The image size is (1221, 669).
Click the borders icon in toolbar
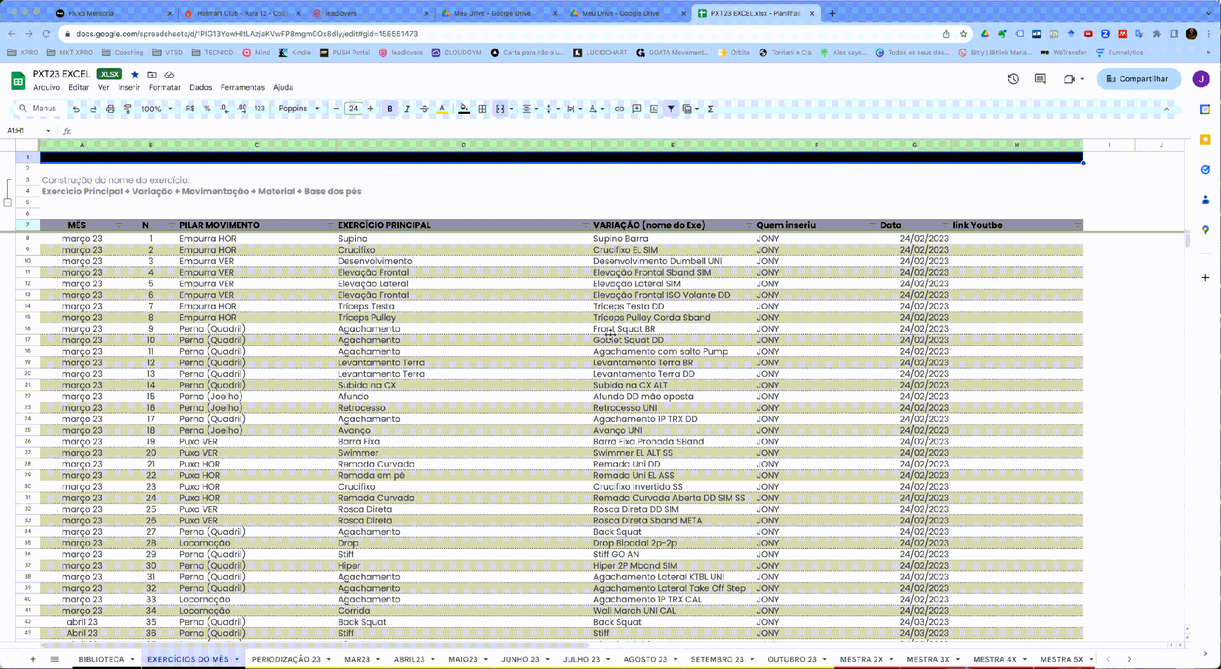483,109
